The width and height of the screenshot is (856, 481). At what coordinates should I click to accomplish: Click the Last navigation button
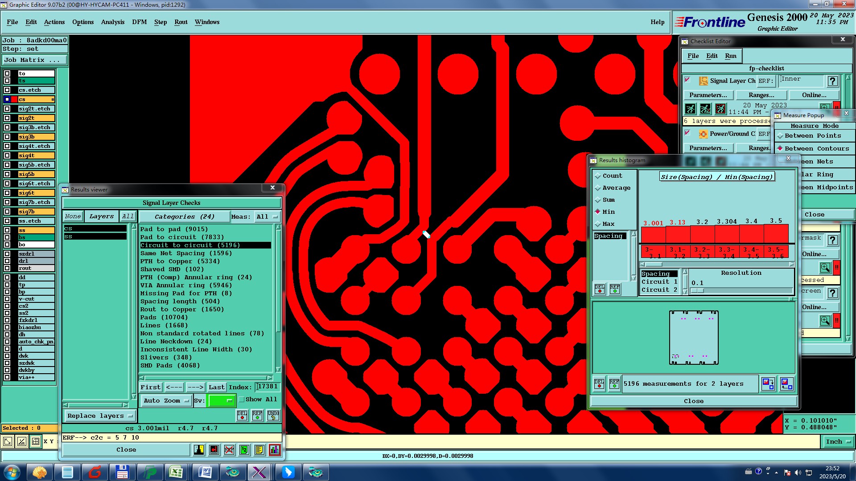pyautogui.click(x=216, y=387)
